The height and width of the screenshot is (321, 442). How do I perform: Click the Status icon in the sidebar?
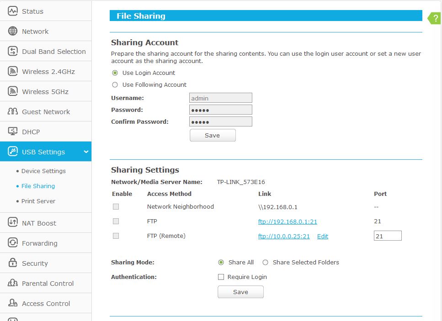click(x=13, y=11)
